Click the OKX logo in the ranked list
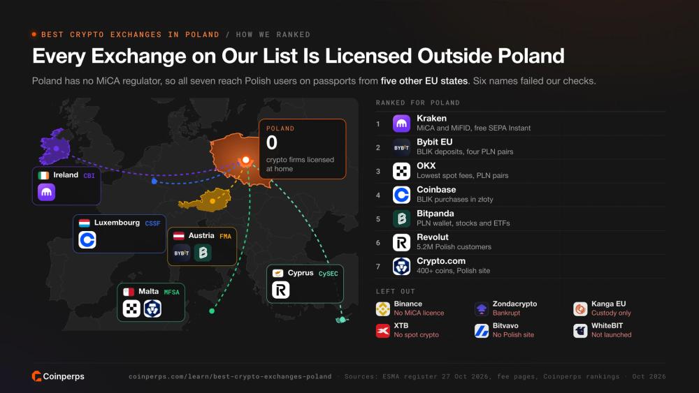The width and height of the screenshot is (699, 393). coord(401,171)
